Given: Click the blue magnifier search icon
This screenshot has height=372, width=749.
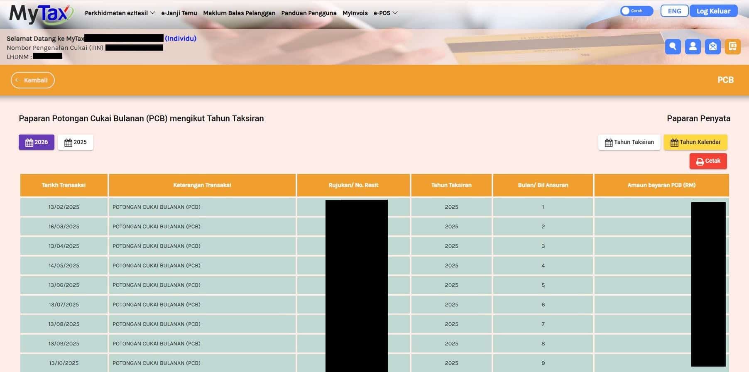Looking at the screenshot, I should pyautogui.click(x=673, y=46).
